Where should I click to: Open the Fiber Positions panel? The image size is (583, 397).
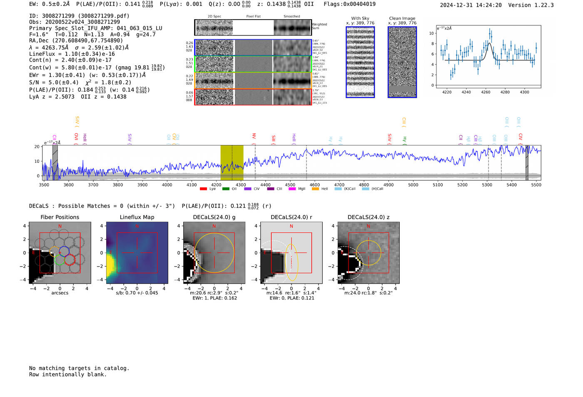tap(60, 252)
